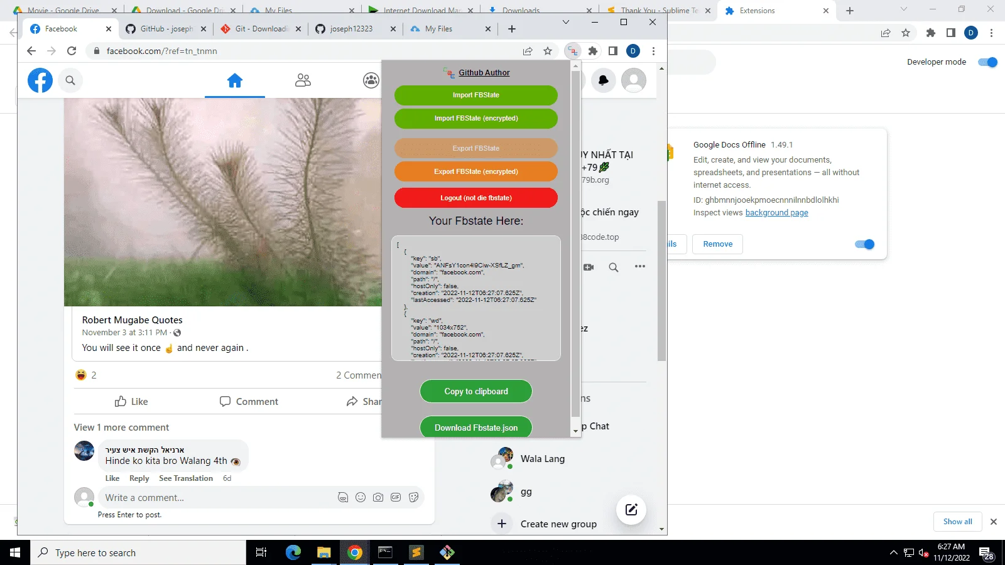
Task: Click the Write a comment field
Action: 218,498
